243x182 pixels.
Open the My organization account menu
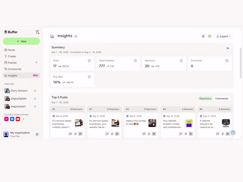point(17,134)
